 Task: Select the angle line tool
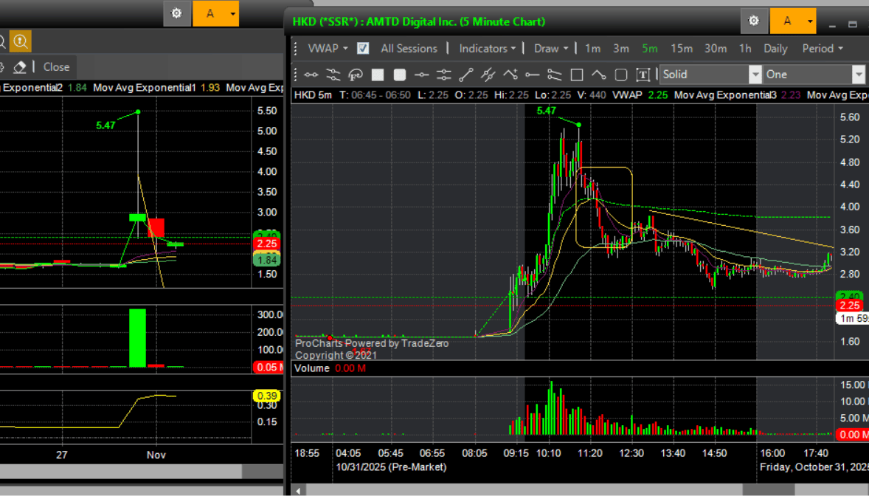(599, 75)
